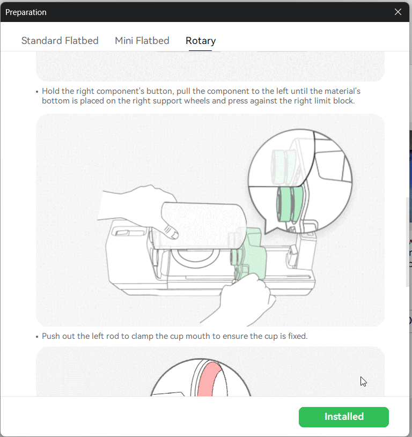Click the vertical scrollbar thumb on right edge

407,242
